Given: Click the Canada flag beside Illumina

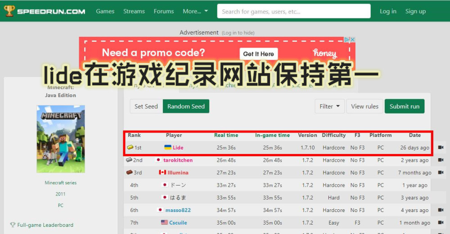Looking at the screenshot, I should coord(162,172).
